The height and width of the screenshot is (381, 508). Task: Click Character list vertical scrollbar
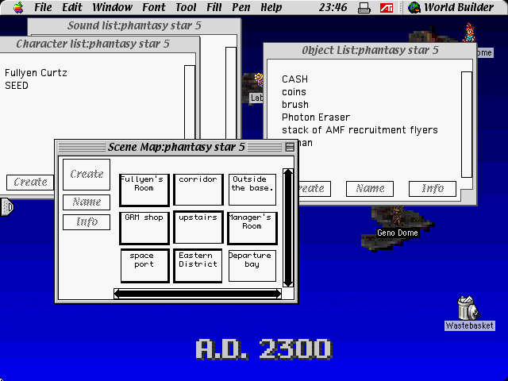(x=190, y=102)
